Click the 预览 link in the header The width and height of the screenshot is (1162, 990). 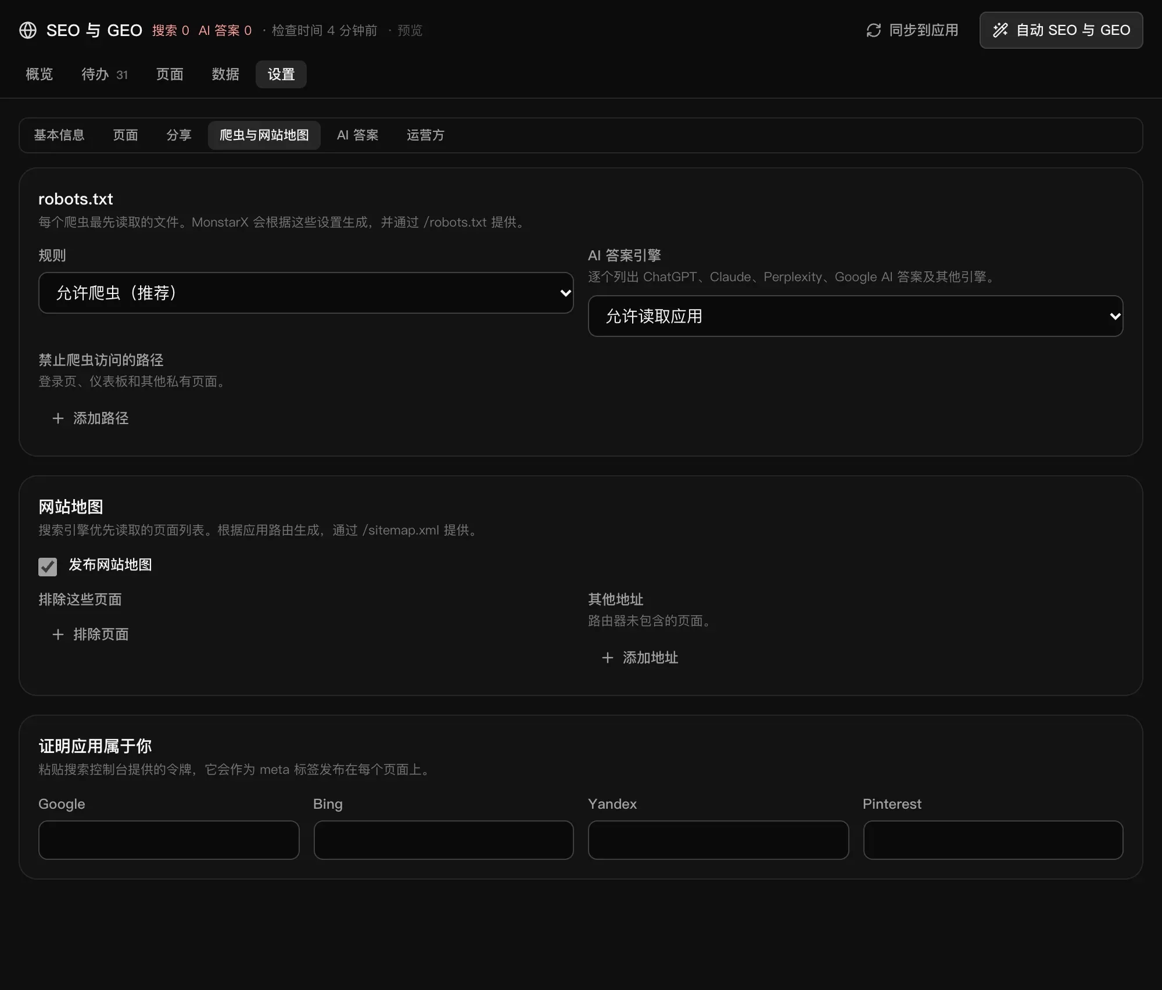coord(410,30)
